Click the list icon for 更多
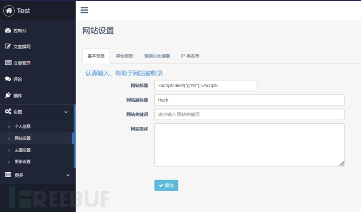Screen dimensions: 361x212 click(x=8, y=174)
